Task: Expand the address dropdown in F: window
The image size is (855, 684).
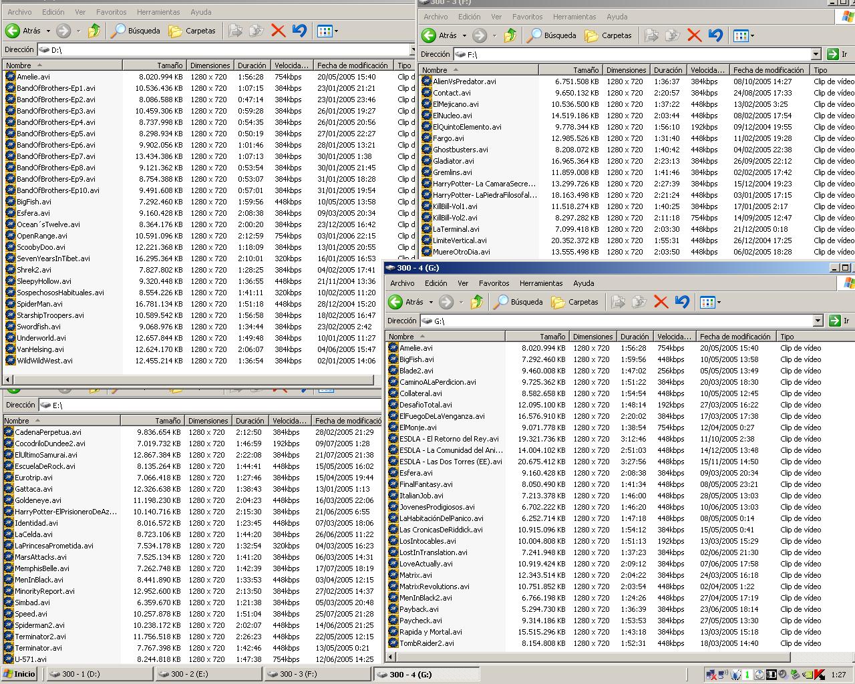Action: 816,54
